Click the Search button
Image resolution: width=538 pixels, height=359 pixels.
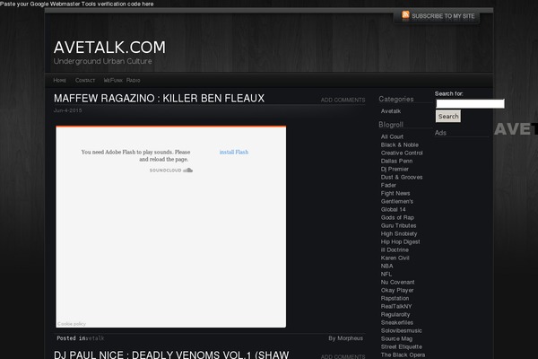tap(448, 116)
